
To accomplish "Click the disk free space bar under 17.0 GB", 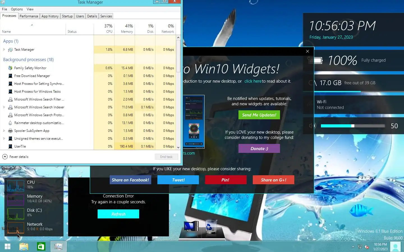I will pyautogui.click(x=353, y=92).
